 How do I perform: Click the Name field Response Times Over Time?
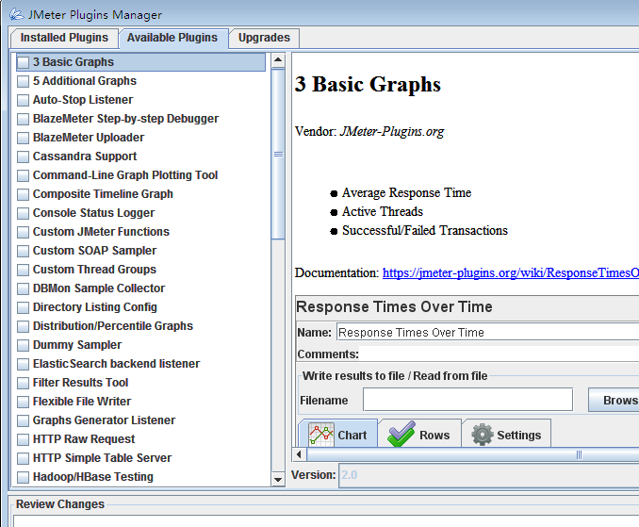[488, 333]
